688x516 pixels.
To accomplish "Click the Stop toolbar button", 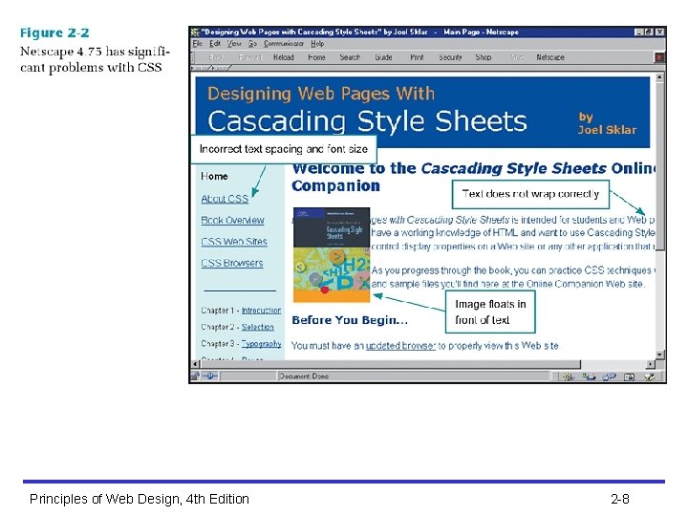I will click(517, 57).
